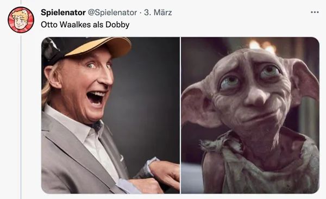Open the Spielenator display name profile link
Screen dimensions: 326x199
click(63, 13)
